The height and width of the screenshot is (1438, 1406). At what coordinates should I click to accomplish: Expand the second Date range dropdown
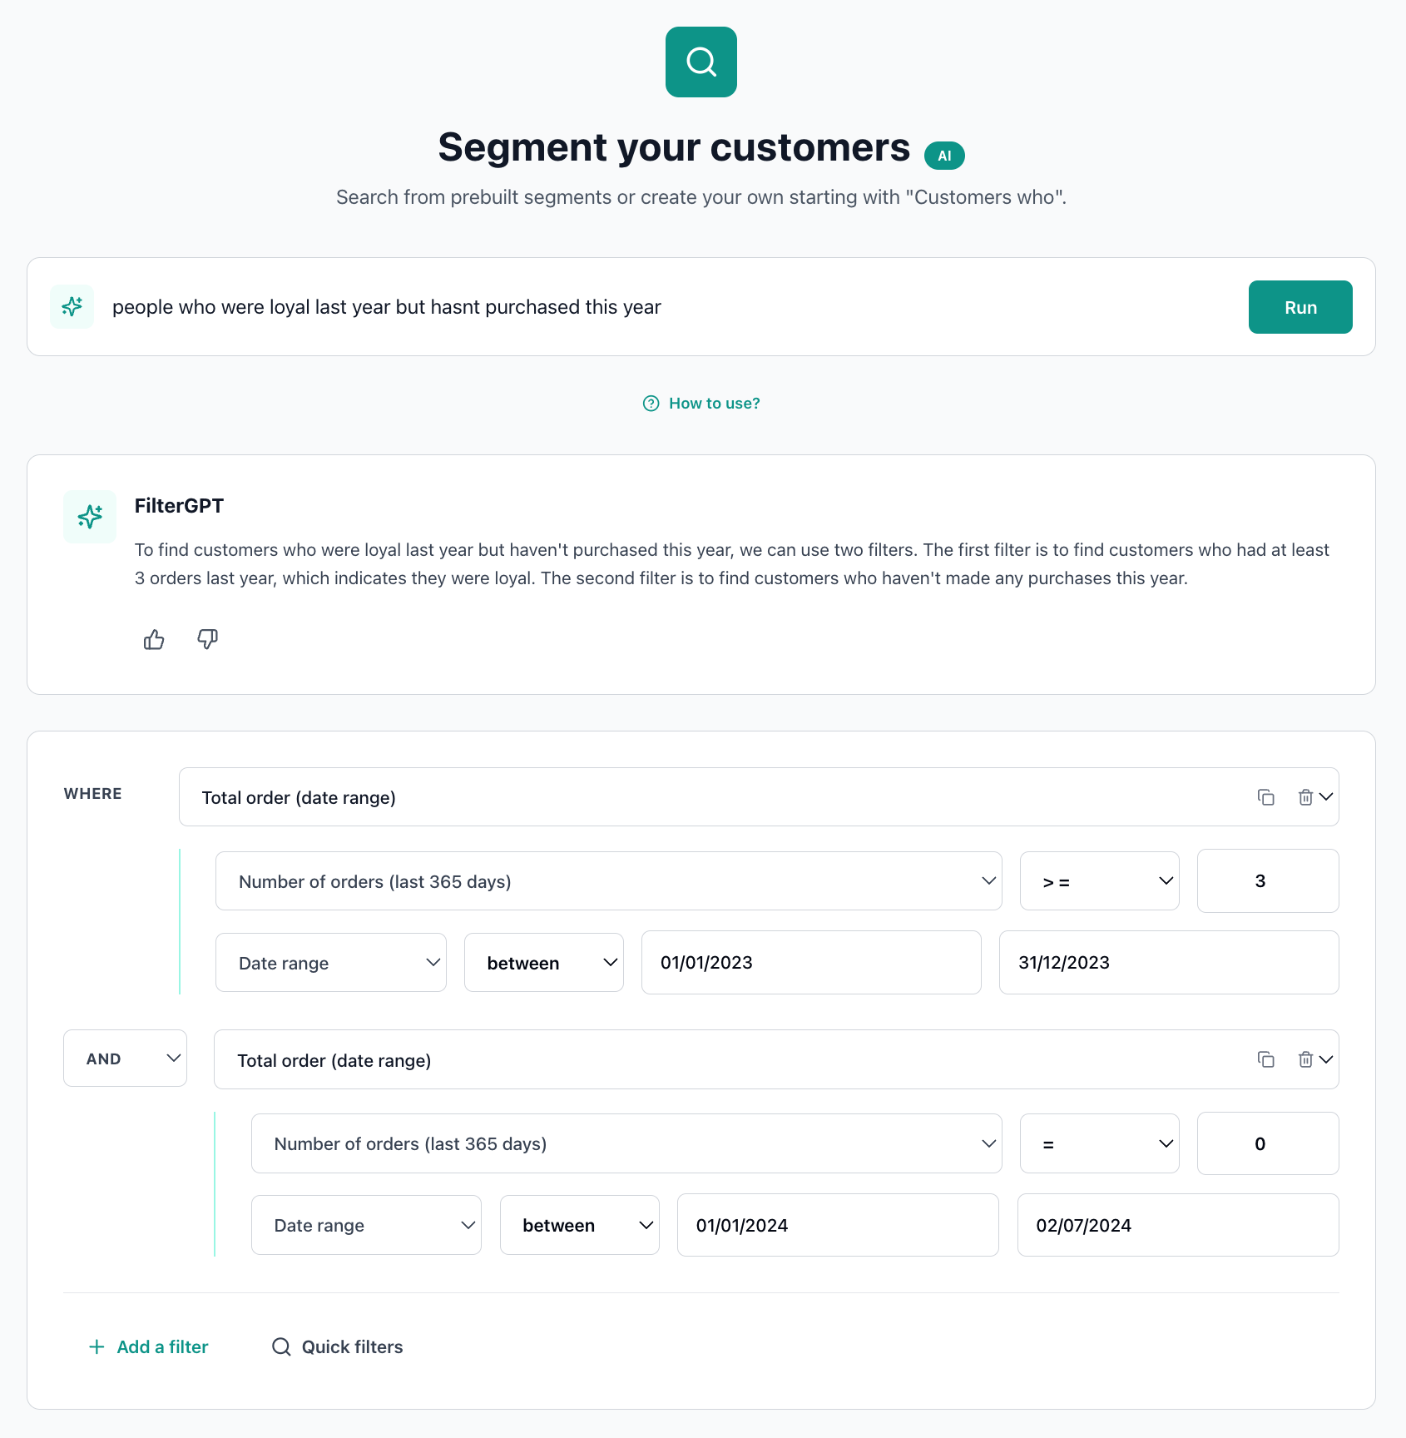[366, 1224]
